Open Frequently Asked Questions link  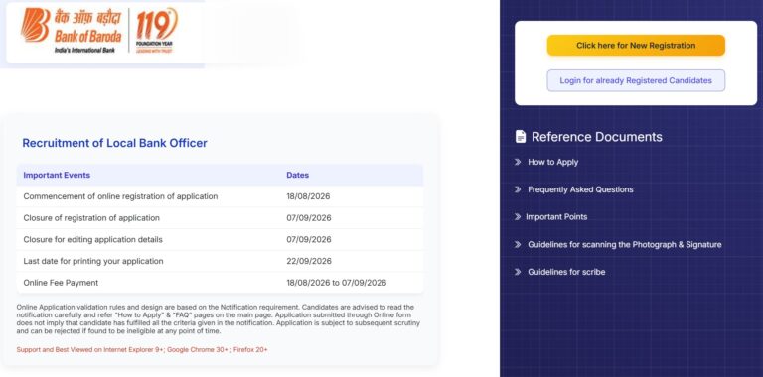(x=580, y=189)
